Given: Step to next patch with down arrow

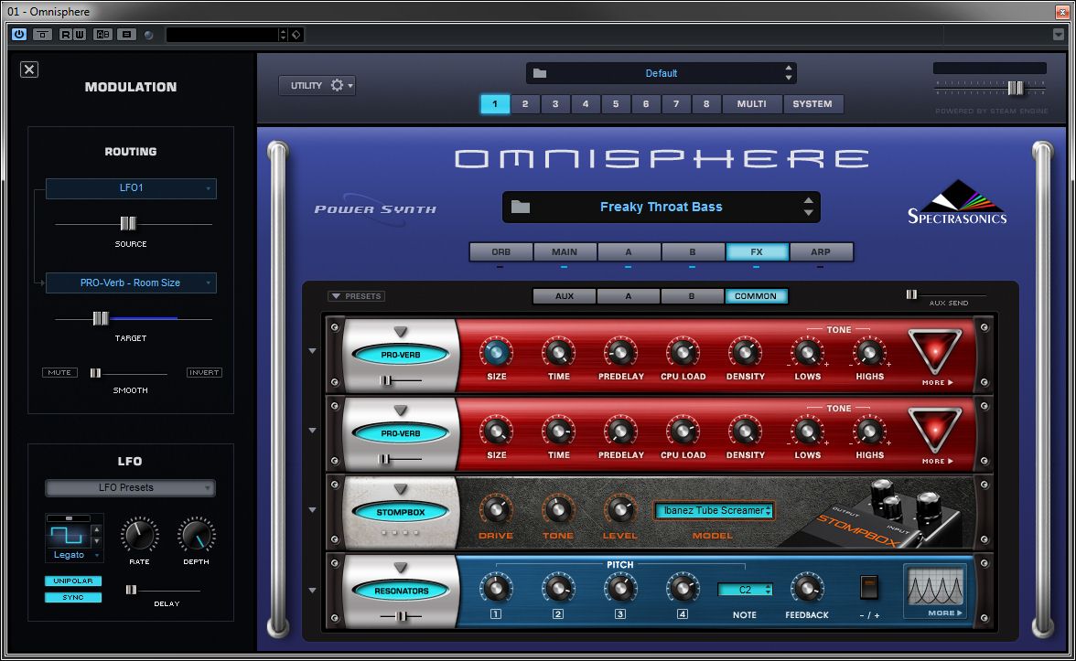Looking at the screenshot, I should [x=809, y=213].
